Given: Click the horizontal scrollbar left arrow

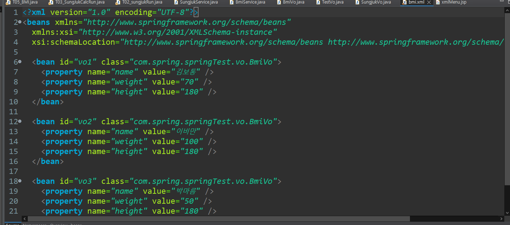Looking at the screenshot, I should click(25, 219).
